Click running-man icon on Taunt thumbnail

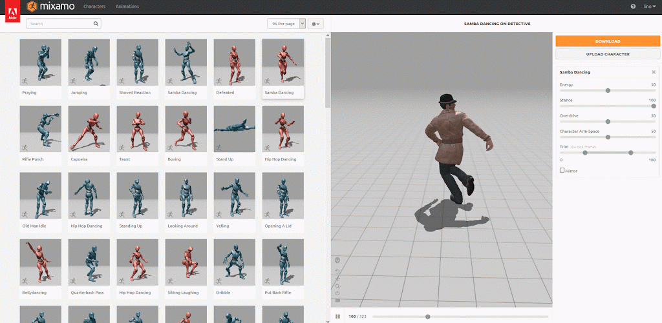(122, 148)
